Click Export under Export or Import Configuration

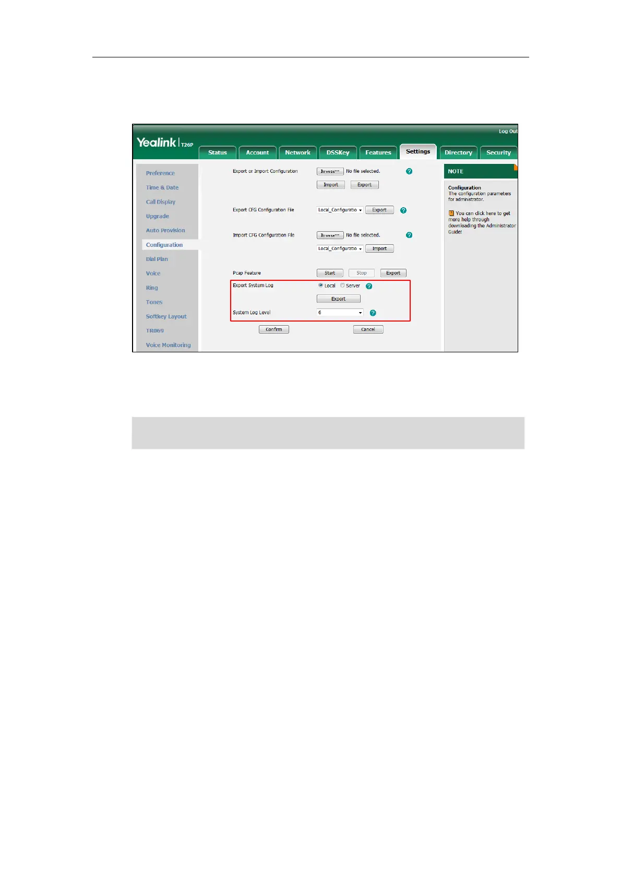click(365, 185)
